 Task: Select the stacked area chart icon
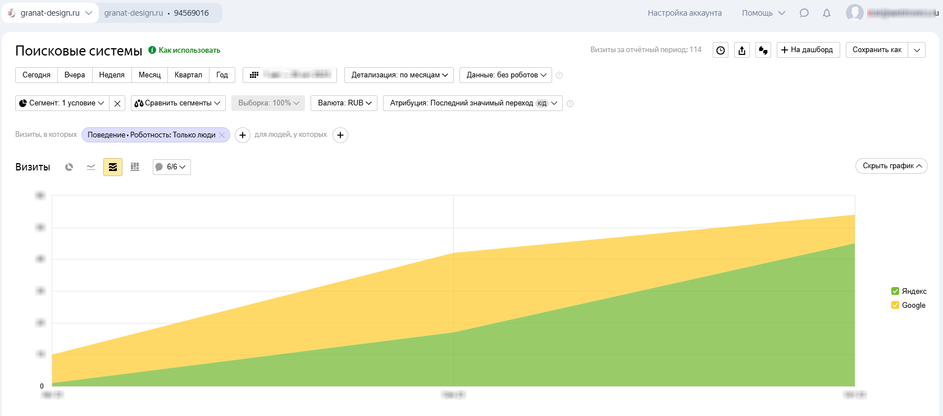[x=113, y=167]
